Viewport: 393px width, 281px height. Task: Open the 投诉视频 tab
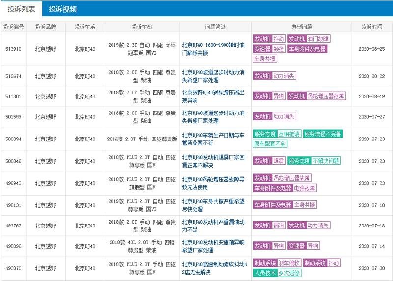click(x=63, y=9)
